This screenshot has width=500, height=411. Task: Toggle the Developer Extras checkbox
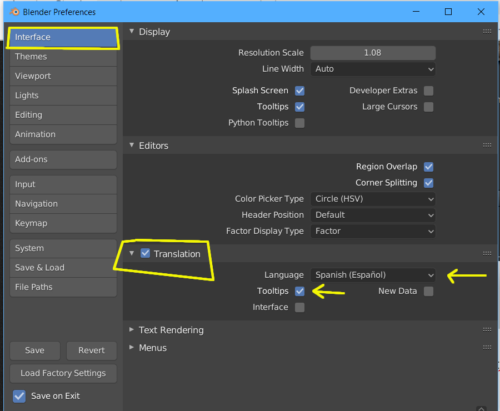(x=428, y=91)
